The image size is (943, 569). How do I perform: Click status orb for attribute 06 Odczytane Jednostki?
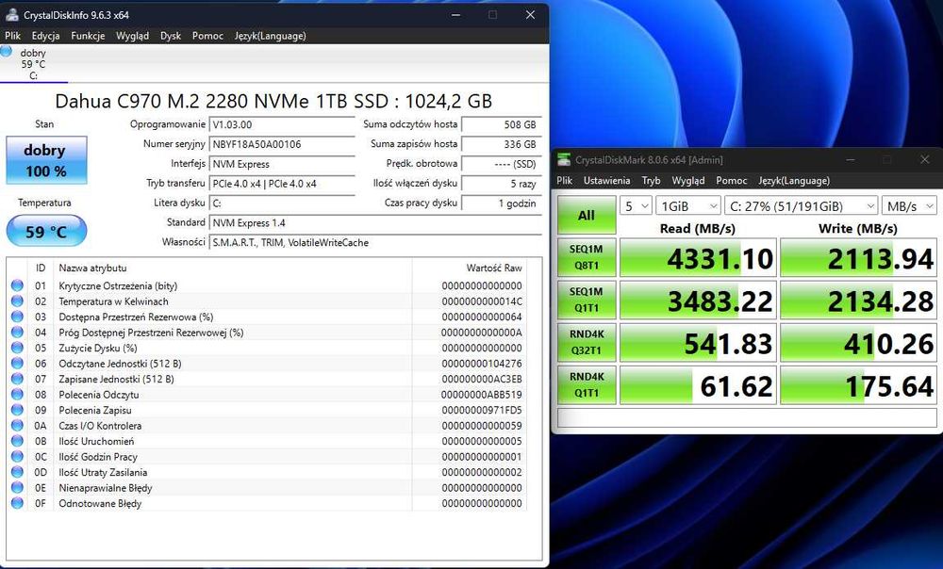pyautogui.click(x=17, y=364)
